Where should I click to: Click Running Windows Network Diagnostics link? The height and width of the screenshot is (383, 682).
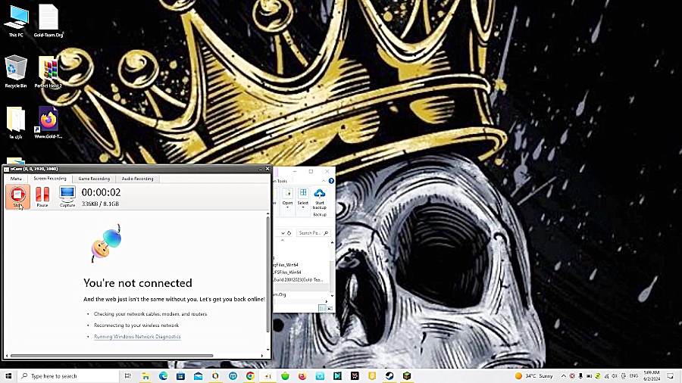(x=137, y=337)
